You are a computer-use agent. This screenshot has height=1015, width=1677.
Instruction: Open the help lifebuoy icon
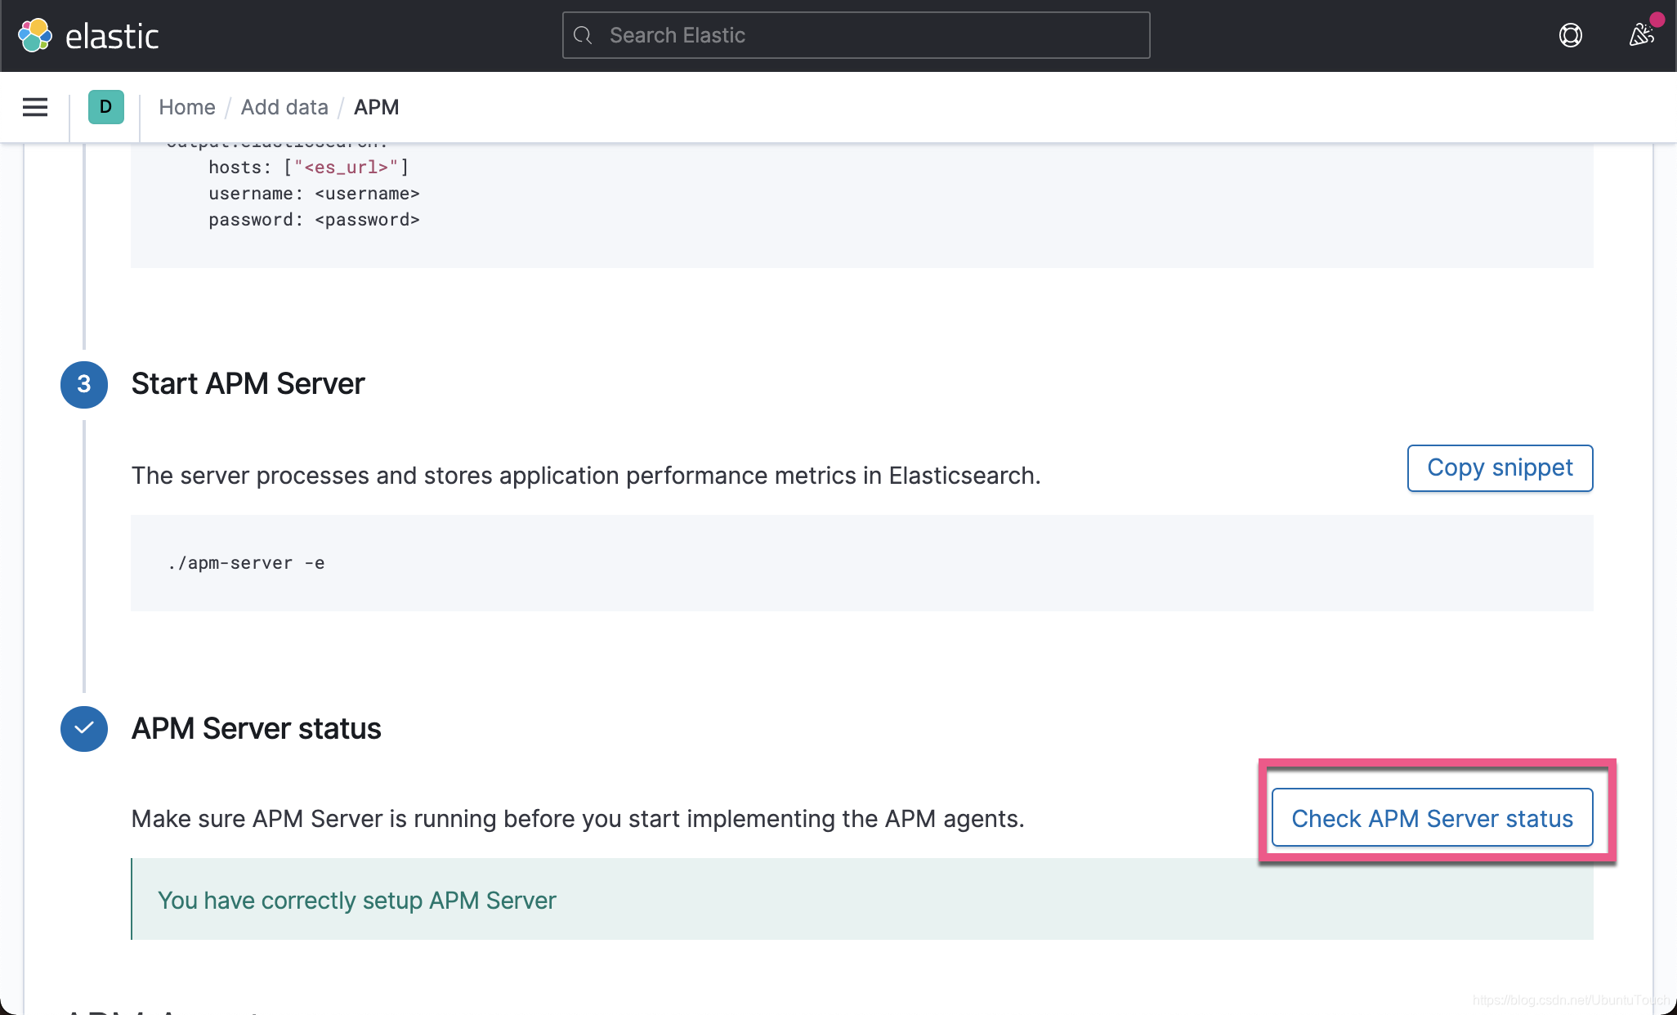(x=1570, y=35)
